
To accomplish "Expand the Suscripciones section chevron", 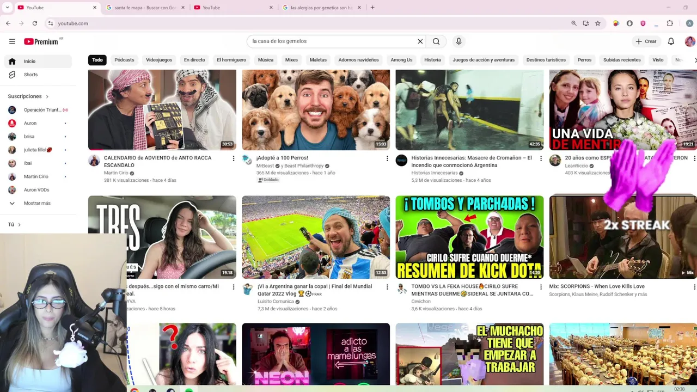I will click(47, 97).
